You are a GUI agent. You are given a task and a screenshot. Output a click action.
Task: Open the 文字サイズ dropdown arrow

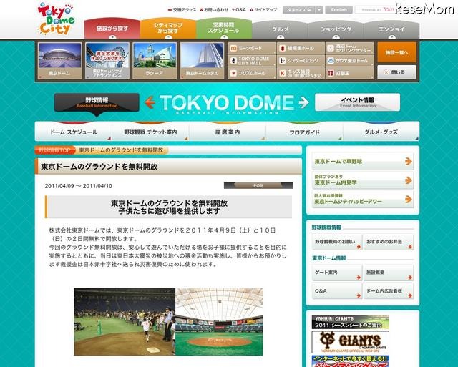click(320, 9)
